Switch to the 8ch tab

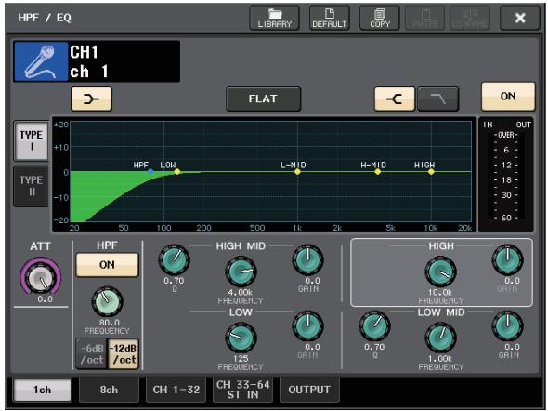[x=109, y=390]
